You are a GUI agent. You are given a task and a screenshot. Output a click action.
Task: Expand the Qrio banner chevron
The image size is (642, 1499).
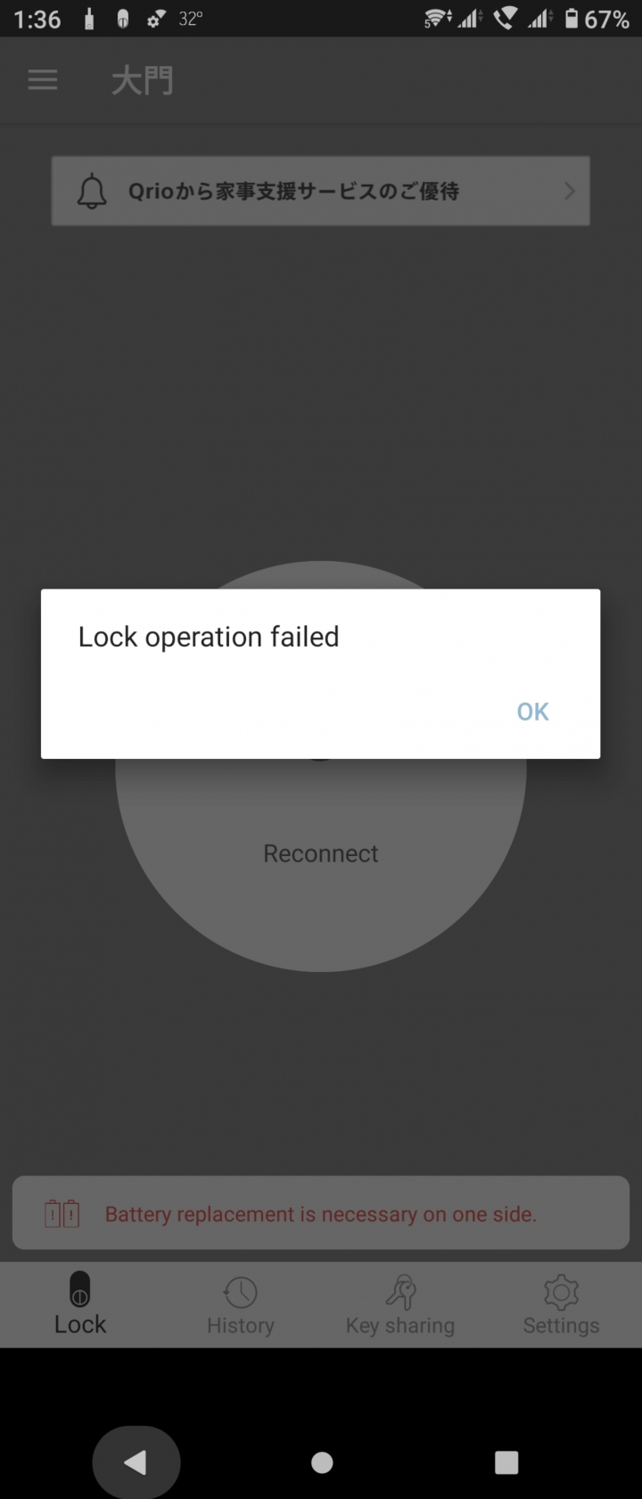click(x=570, y=191)
